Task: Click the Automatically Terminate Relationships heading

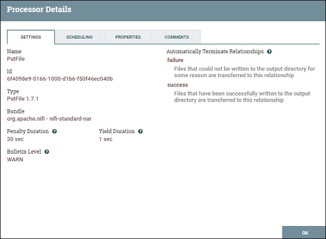Action: [x=215, y=52]
